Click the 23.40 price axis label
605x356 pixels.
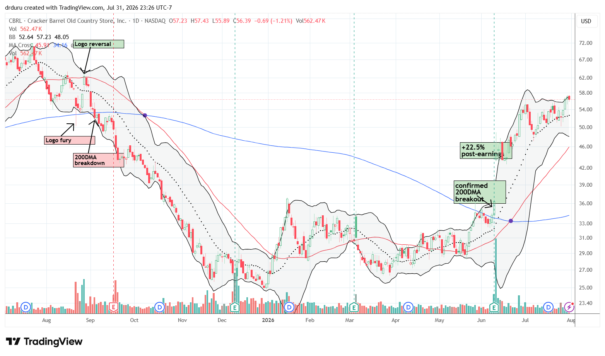point(586,303)
